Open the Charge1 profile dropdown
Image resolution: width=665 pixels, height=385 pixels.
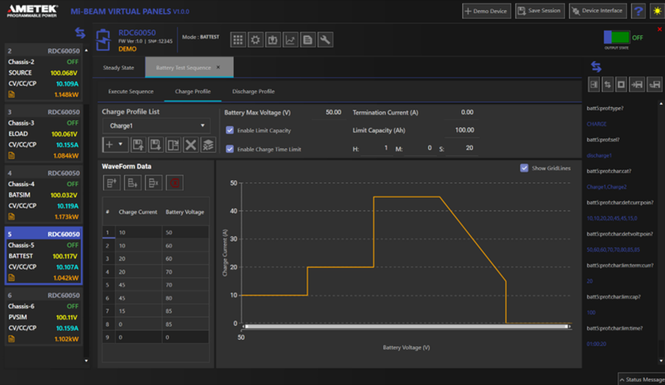tap(156, 126)
